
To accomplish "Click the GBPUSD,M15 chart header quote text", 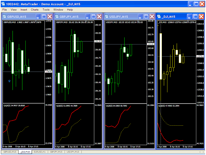I will point(22,22).
